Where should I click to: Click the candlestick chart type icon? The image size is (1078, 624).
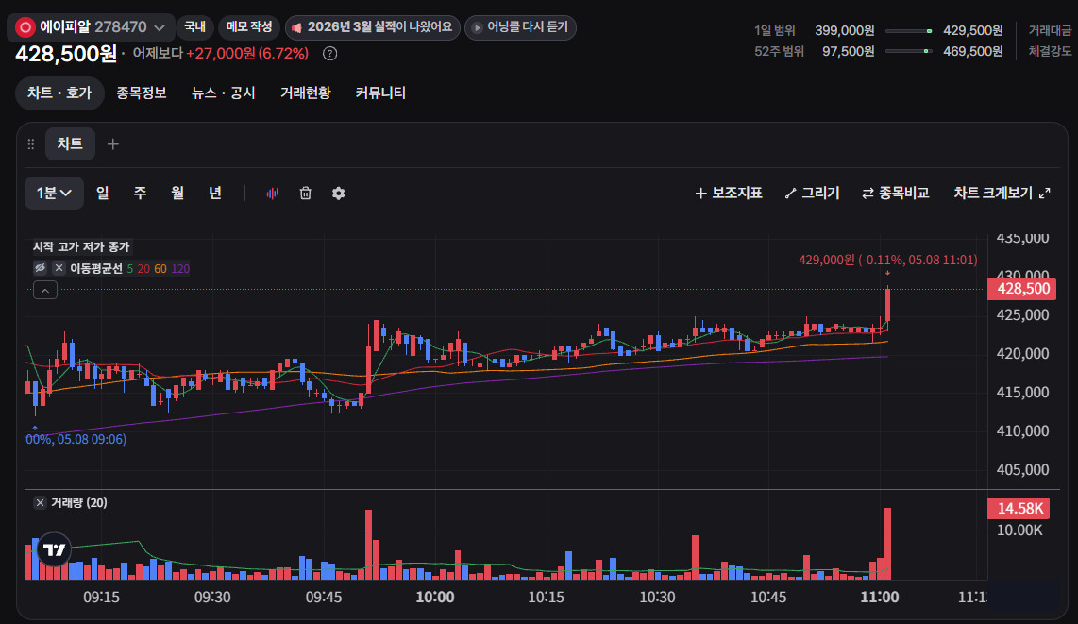point(272,194)
